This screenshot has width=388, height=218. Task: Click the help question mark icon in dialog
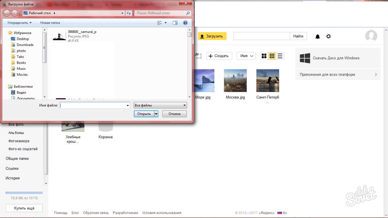[185, 23]
